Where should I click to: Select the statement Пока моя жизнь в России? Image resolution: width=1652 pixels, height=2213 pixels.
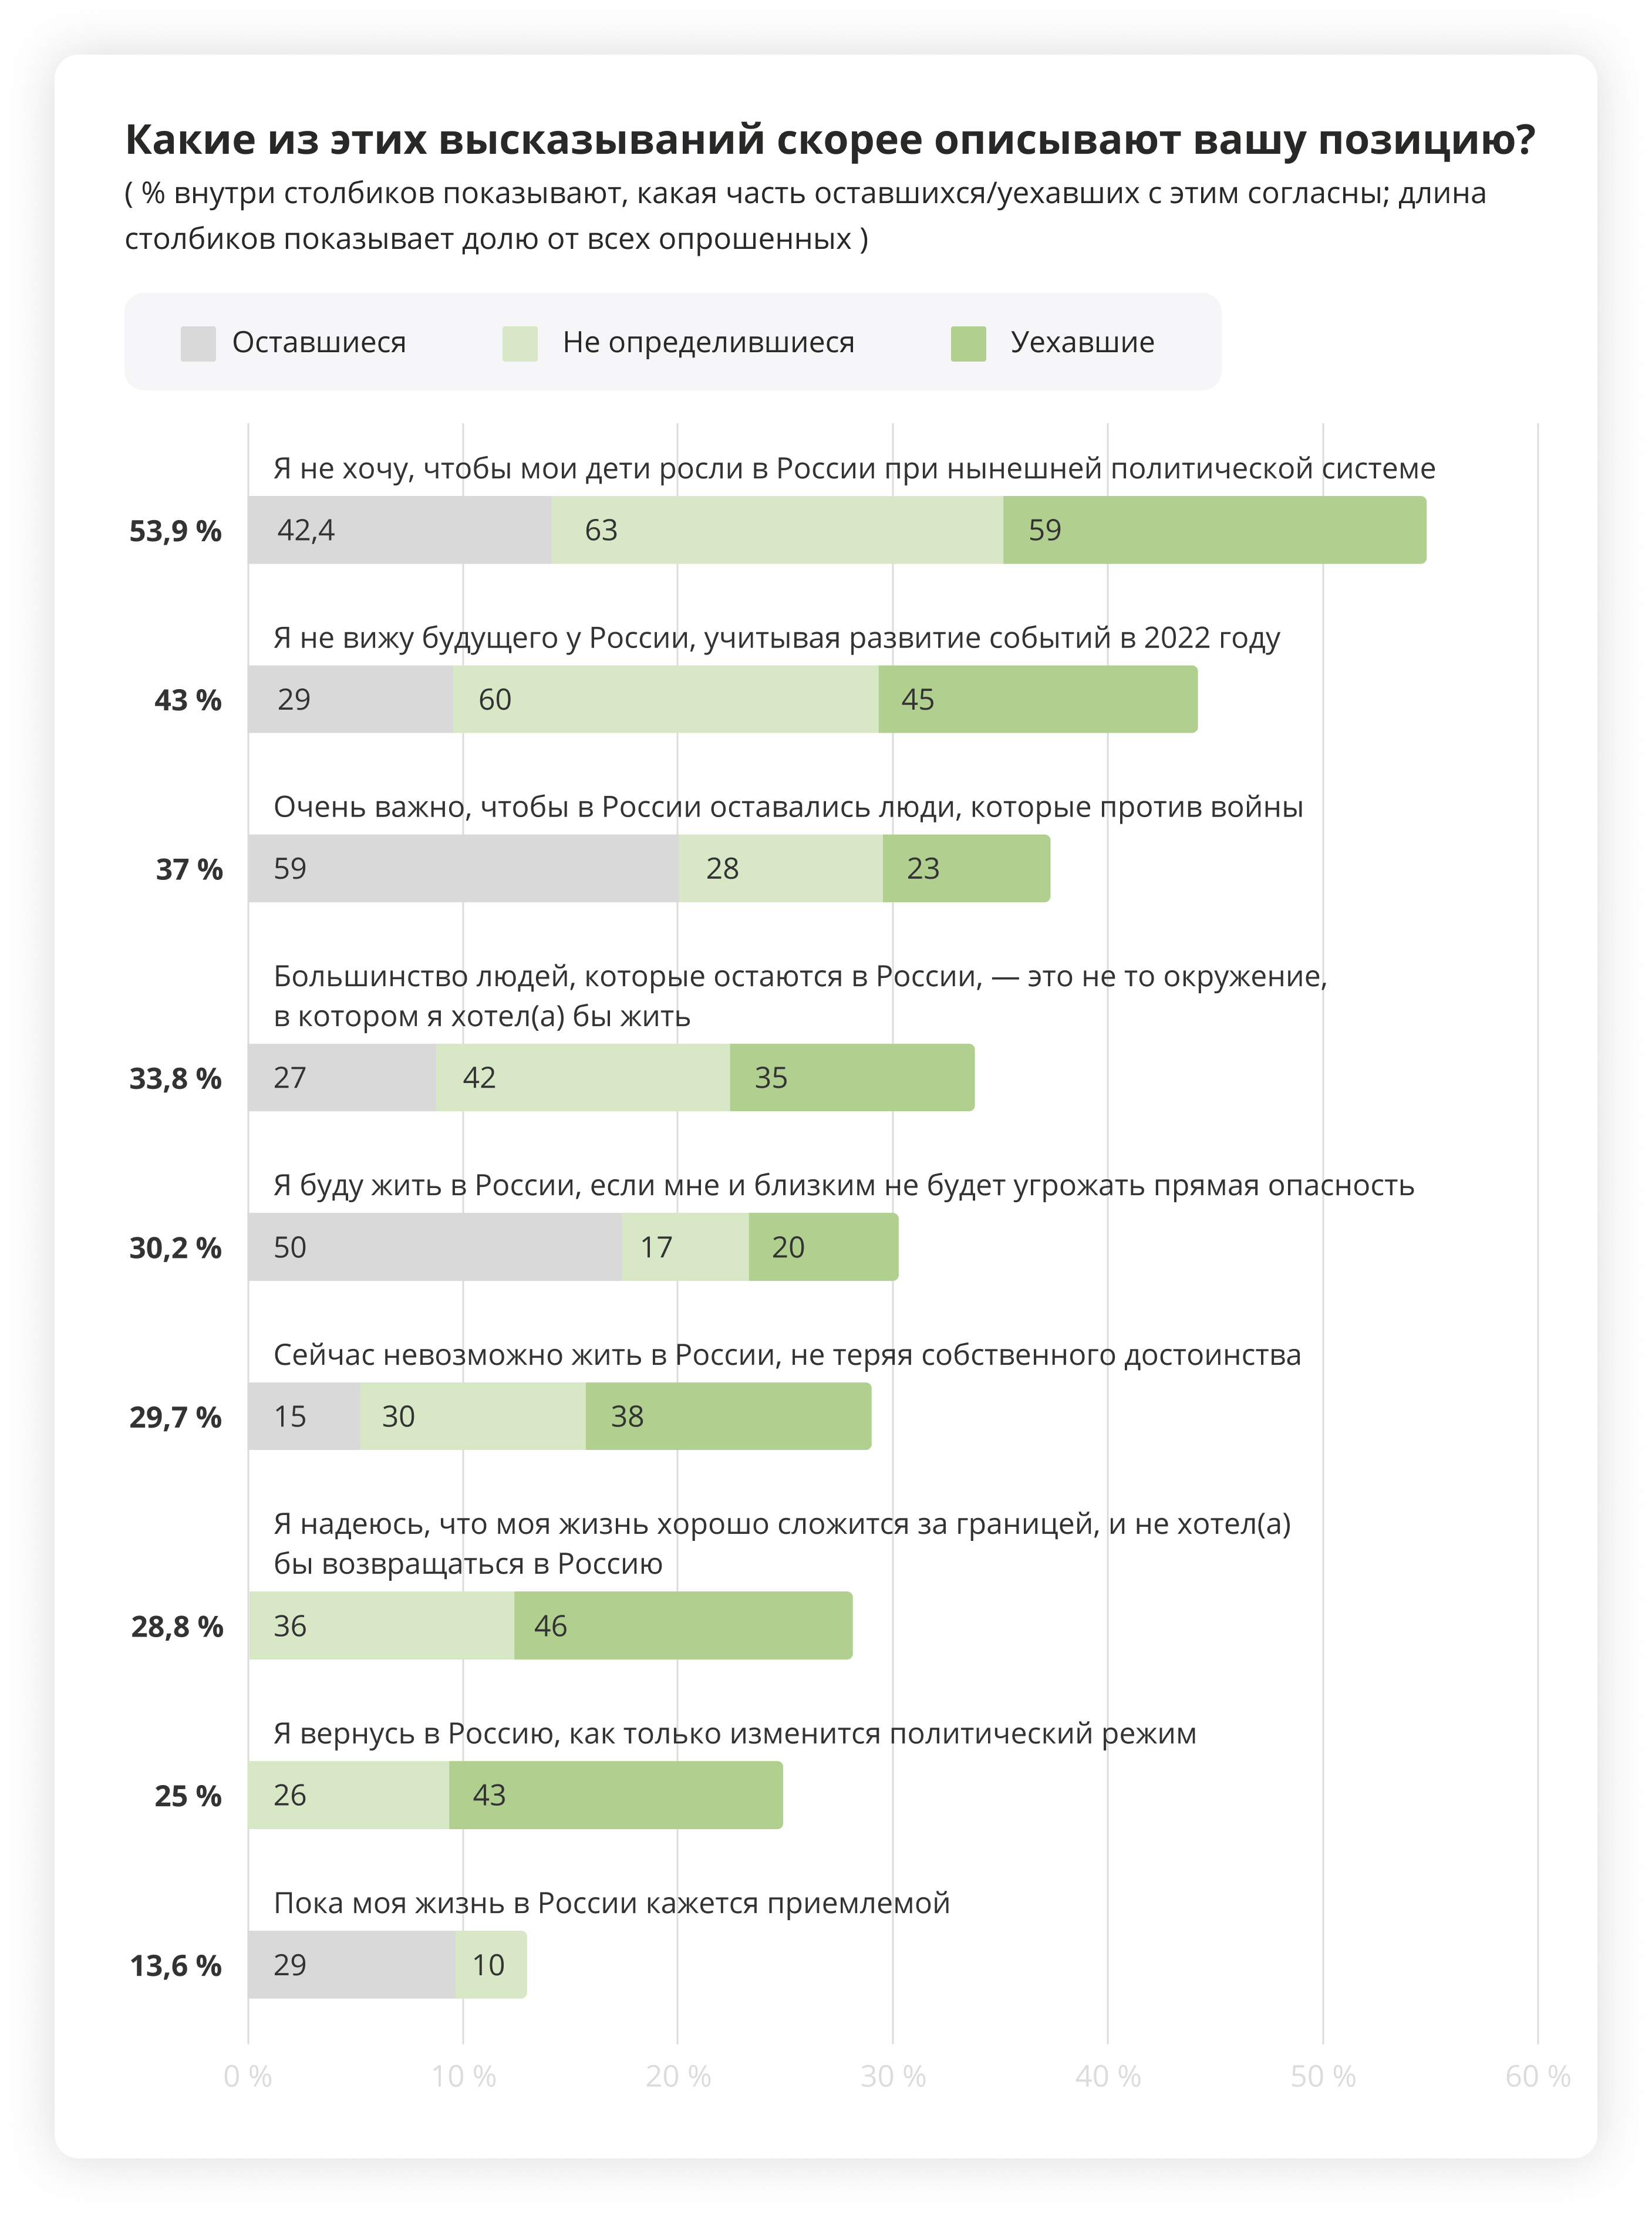[x=611, y=1903]
